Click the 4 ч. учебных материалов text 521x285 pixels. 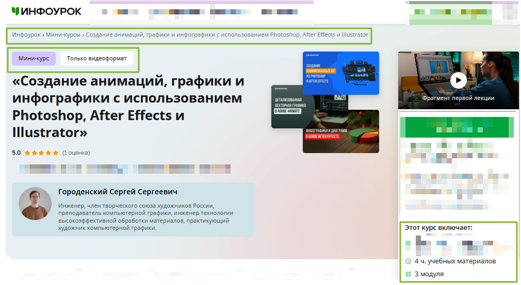[455, 261]
